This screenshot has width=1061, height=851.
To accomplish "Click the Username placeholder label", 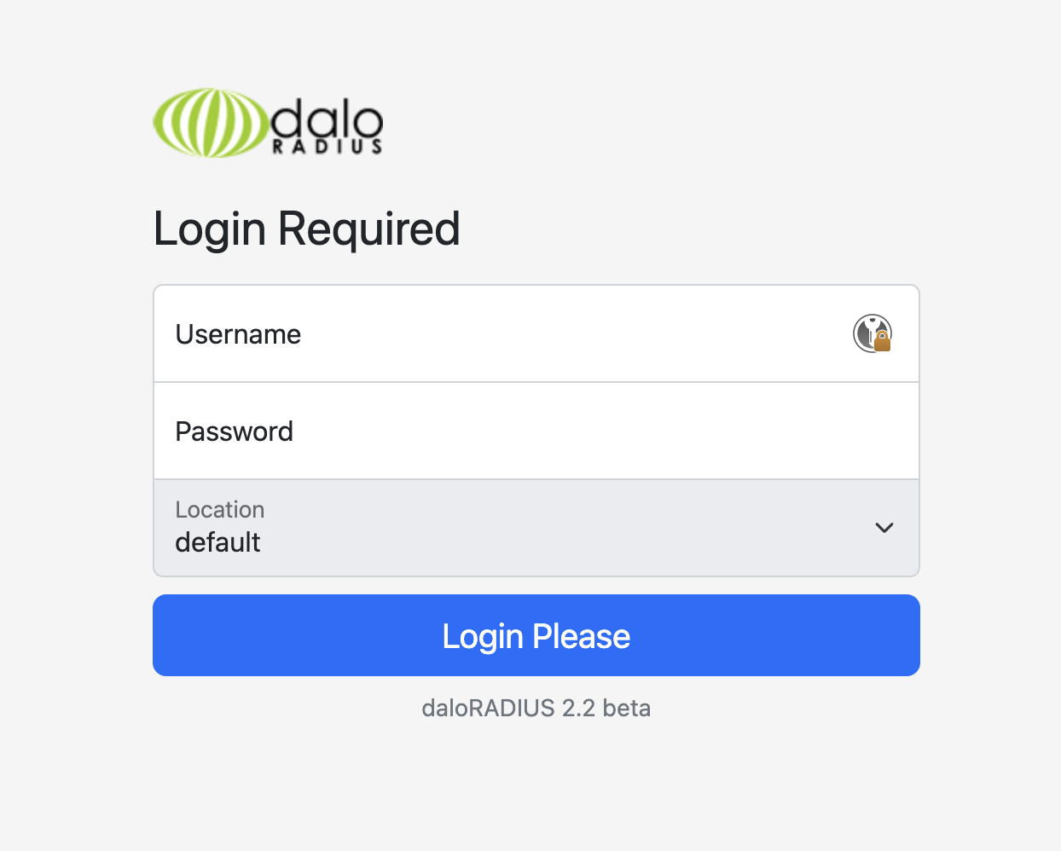I will click(238, 334).
